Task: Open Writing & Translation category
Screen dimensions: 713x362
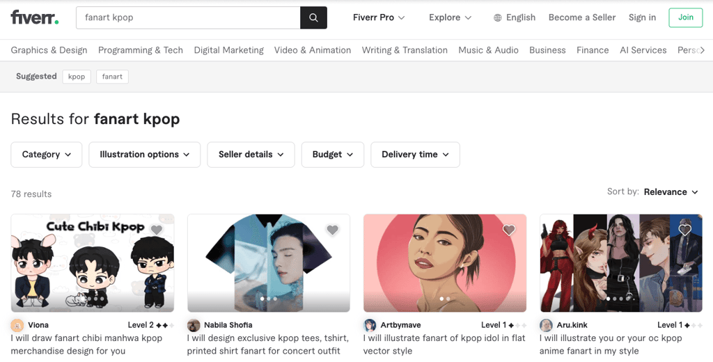Action: 405,50
